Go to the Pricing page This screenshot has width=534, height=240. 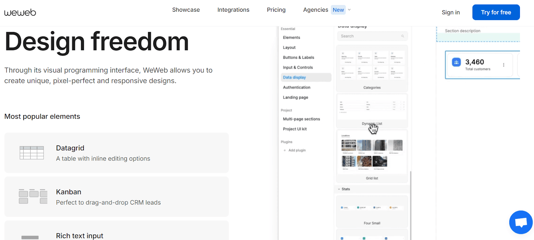[276, 10]
